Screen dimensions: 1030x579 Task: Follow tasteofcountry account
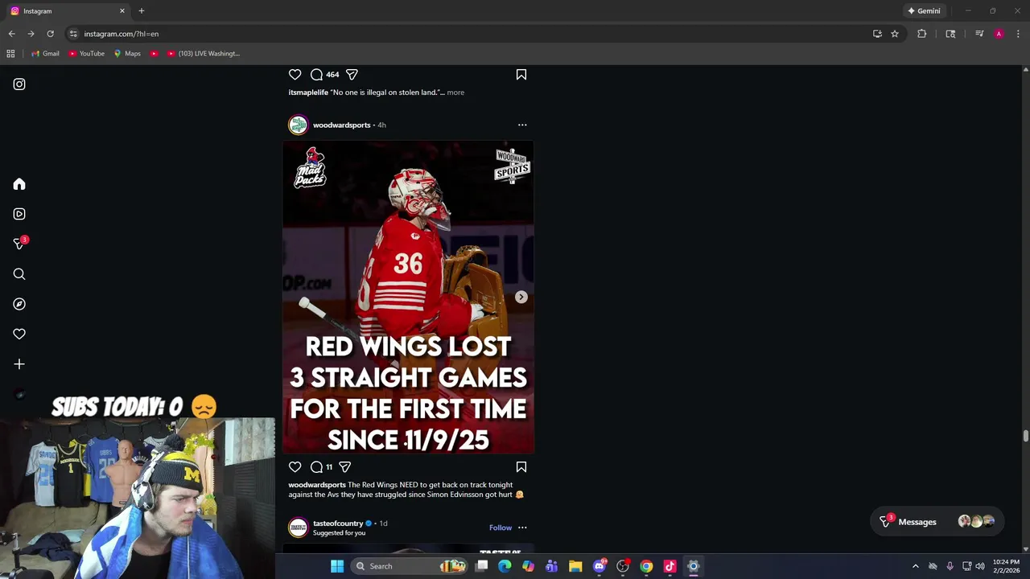[501, 528]
